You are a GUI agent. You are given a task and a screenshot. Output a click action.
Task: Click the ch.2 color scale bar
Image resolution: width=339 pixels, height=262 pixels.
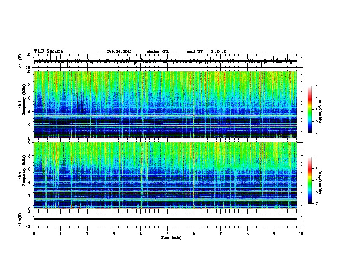coord(310,180)
